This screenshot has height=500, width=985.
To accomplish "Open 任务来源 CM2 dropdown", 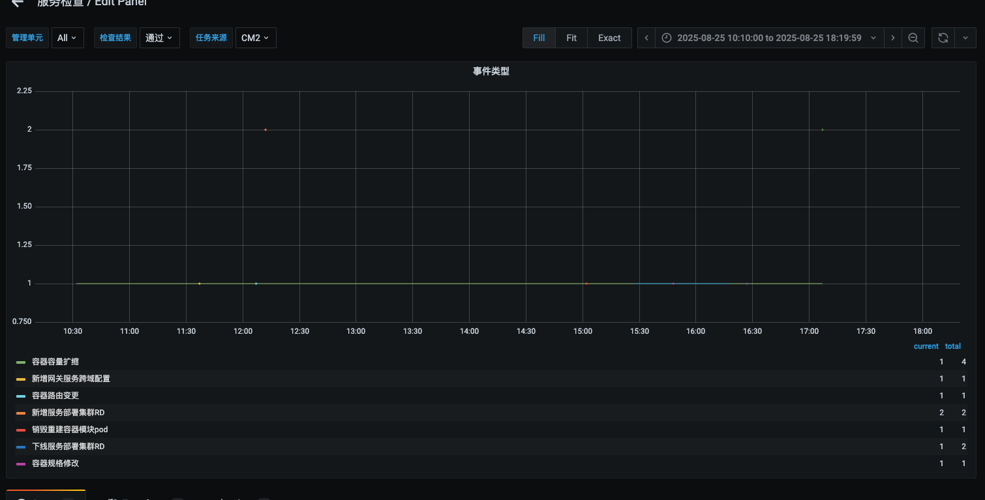I will [x=256, y=38].
